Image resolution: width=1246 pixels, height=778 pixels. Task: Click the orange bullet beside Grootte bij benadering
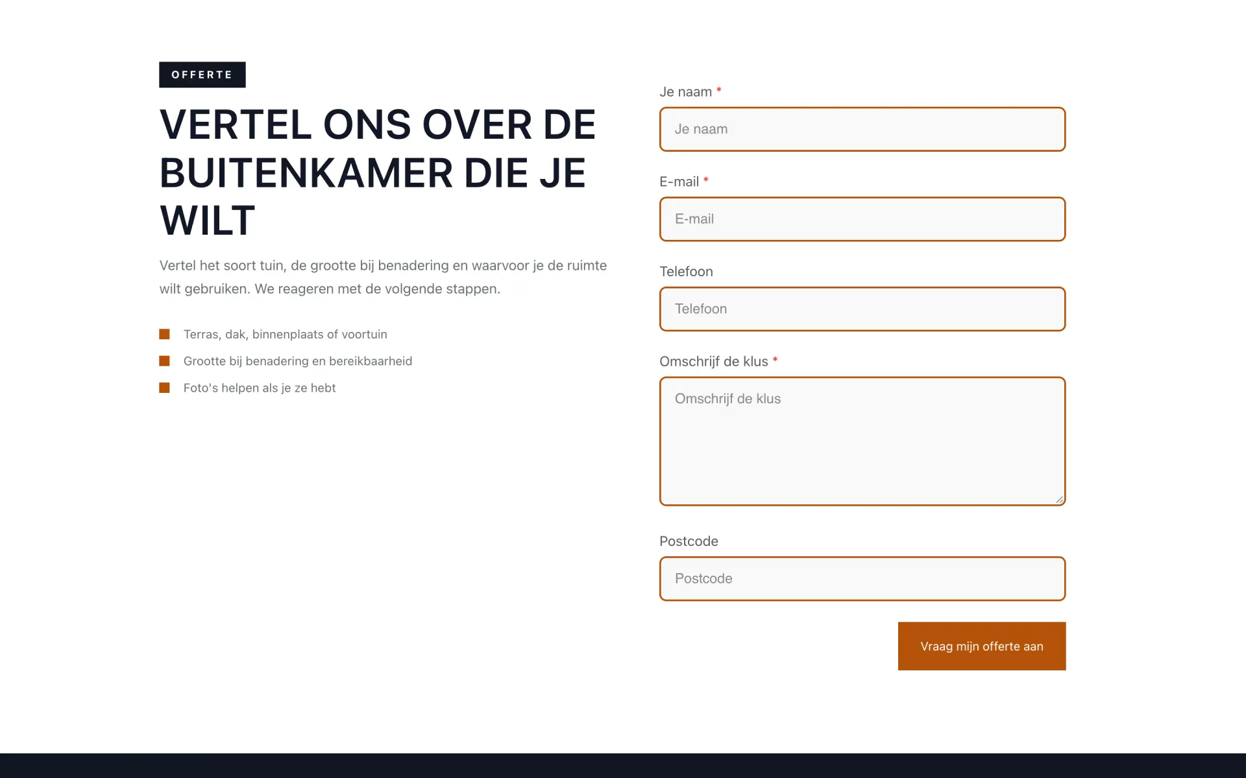click(x=165, y=361)
